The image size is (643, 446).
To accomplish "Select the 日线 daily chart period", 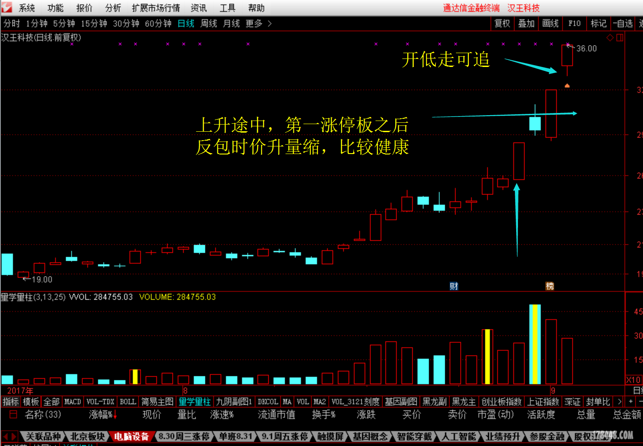I will (186, 24).
